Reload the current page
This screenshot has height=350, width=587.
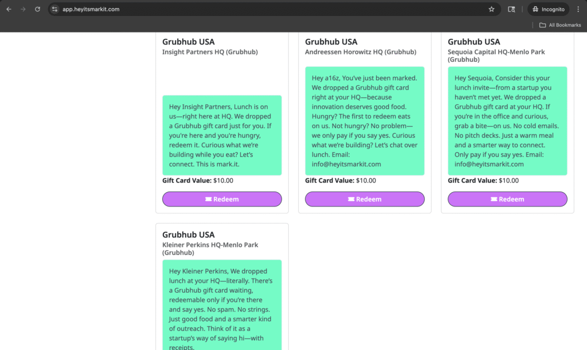coord(38,9)
